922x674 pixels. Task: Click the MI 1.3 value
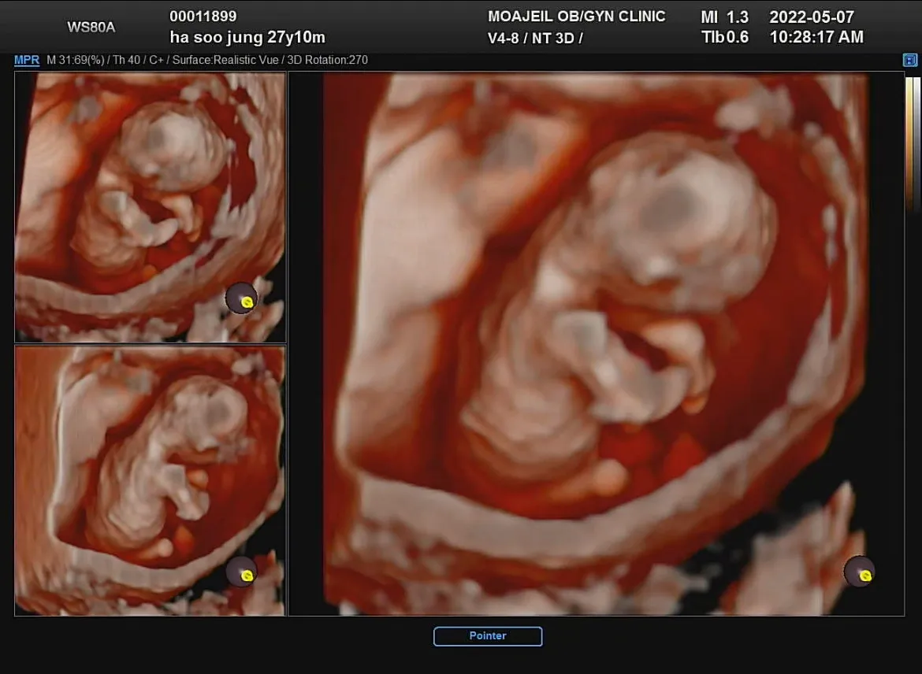point(724,17)
